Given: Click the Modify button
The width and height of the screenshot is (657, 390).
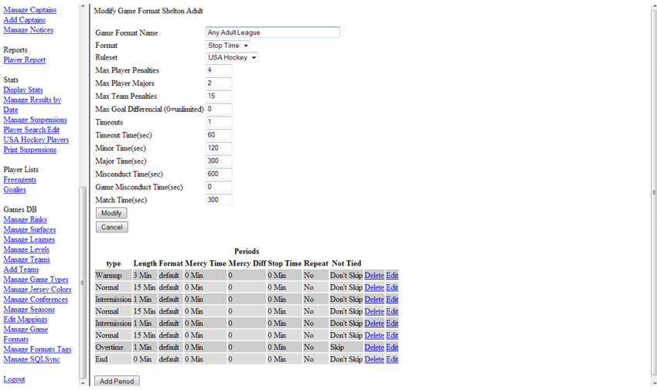Looking at the screenshot, I should pyautogui.click(x=111, y=213).
